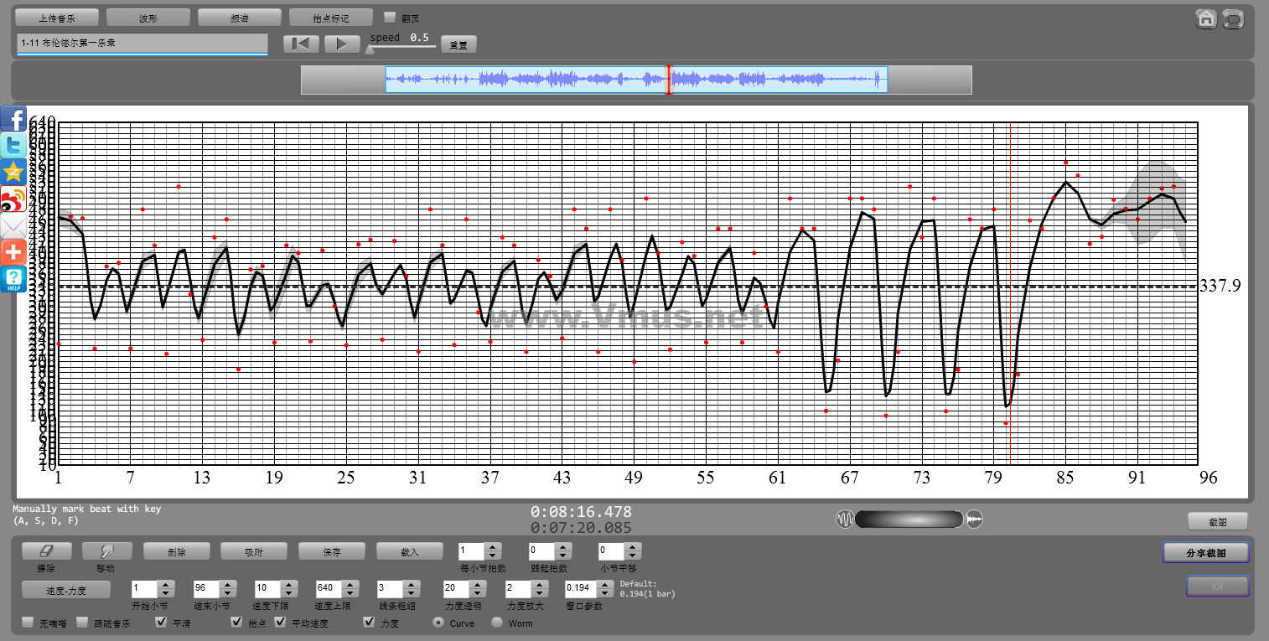Image resolution: width=1269 pixels, height=641 pixels.
Task: Click the 上传音乐 upload button
Action: pos(57,17)
